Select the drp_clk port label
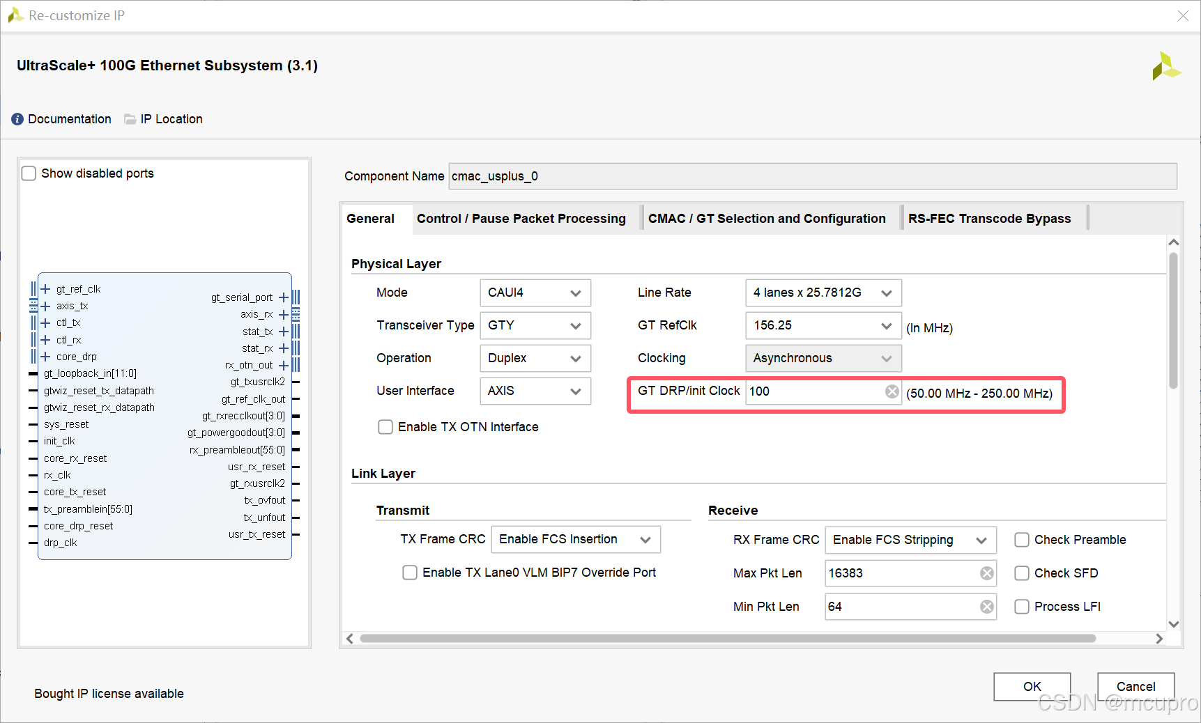The image size is (1201, 723). (x=61, y=543)
